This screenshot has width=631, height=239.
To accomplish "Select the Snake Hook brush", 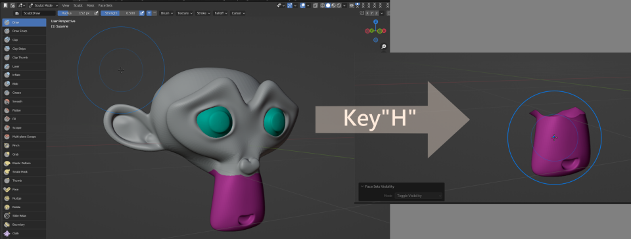I will (x=24, y=172).
